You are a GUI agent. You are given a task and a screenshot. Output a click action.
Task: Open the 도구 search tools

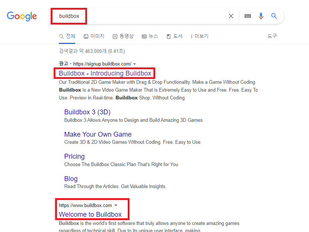[272, 36]
